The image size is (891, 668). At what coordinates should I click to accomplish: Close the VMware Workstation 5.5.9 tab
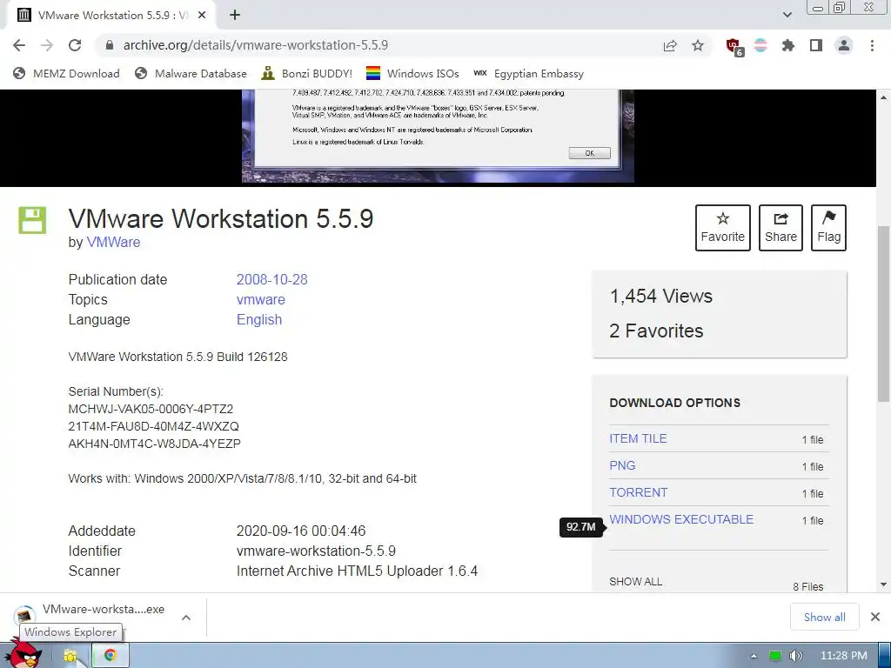(x=202, y=16)
